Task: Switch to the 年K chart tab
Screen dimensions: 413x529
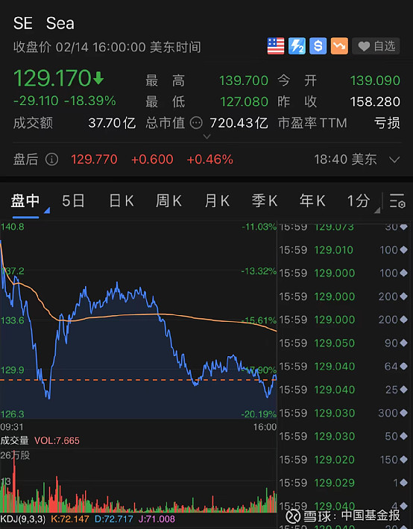Action: (312, 201)
